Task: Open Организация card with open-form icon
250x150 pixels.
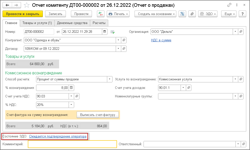Action: (x=241, y=32)
